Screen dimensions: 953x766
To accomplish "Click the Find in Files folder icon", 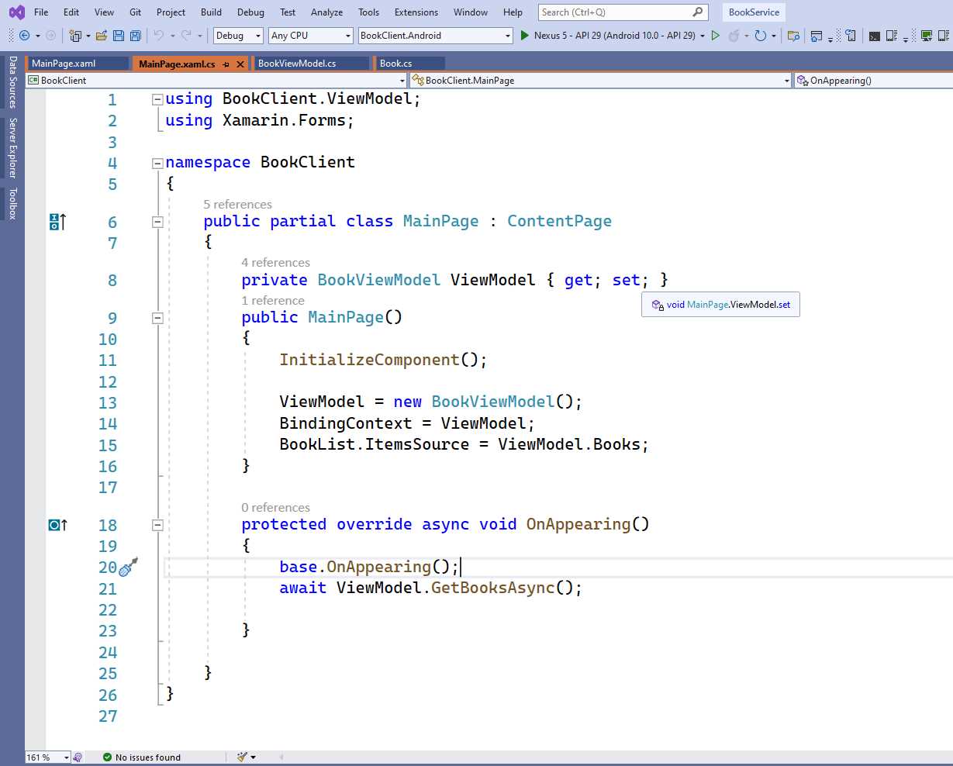I will (793, 36).
